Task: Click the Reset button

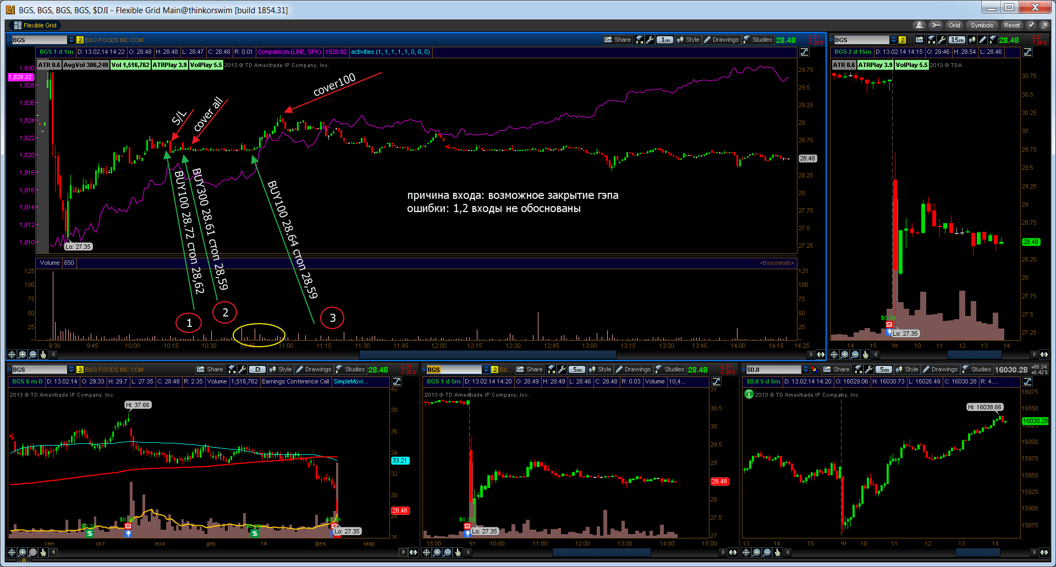Action: pos(1011,25)
